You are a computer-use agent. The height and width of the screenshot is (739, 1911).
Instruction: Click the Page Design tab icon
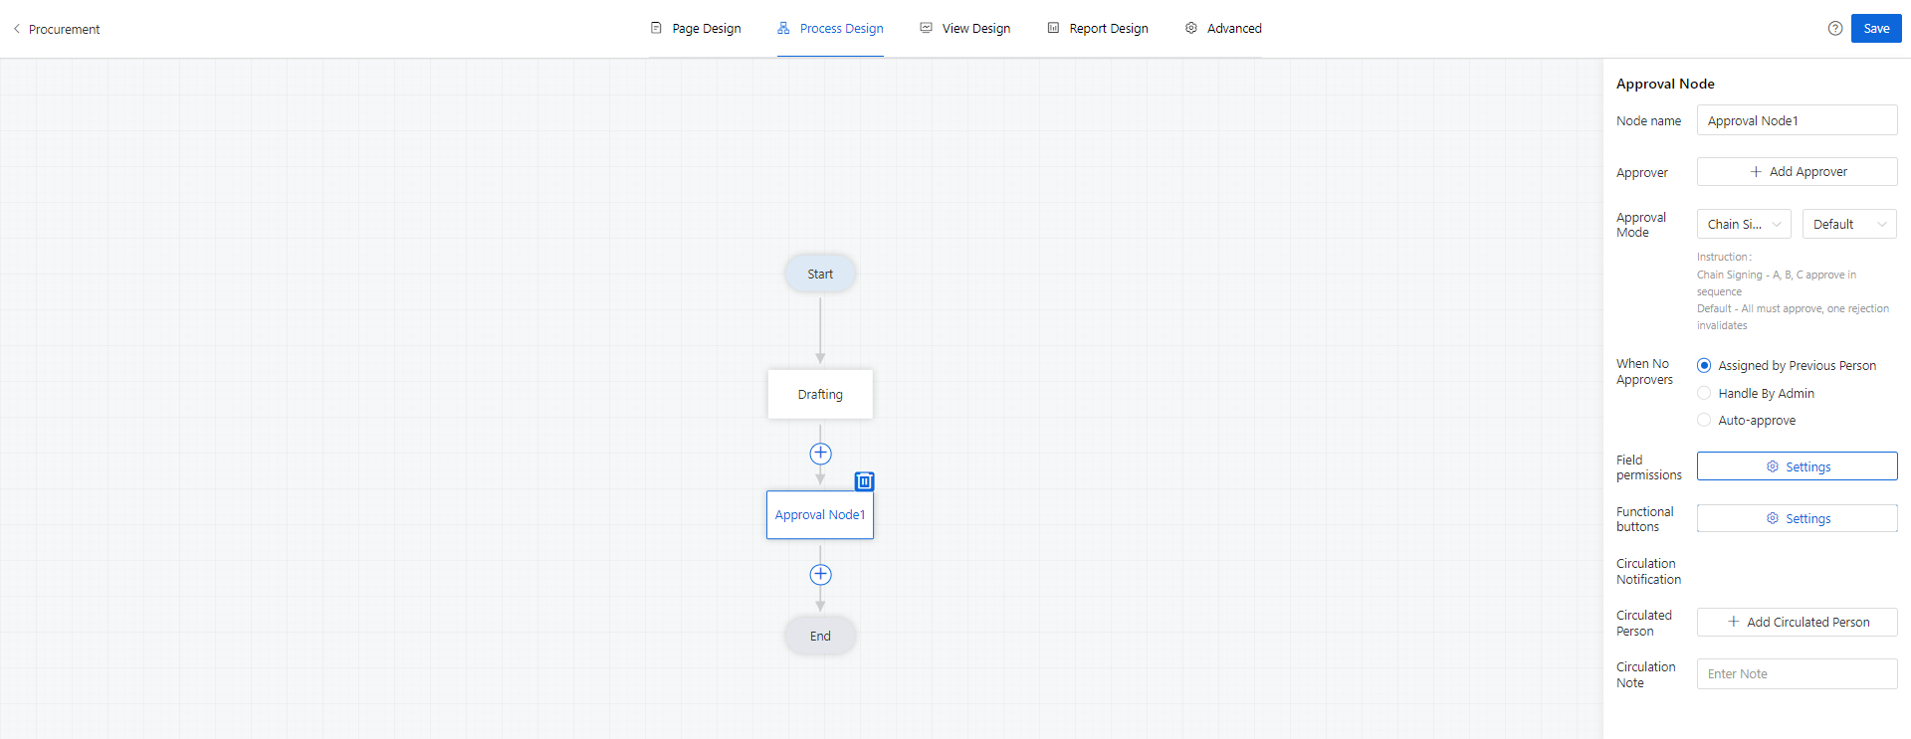656,28
